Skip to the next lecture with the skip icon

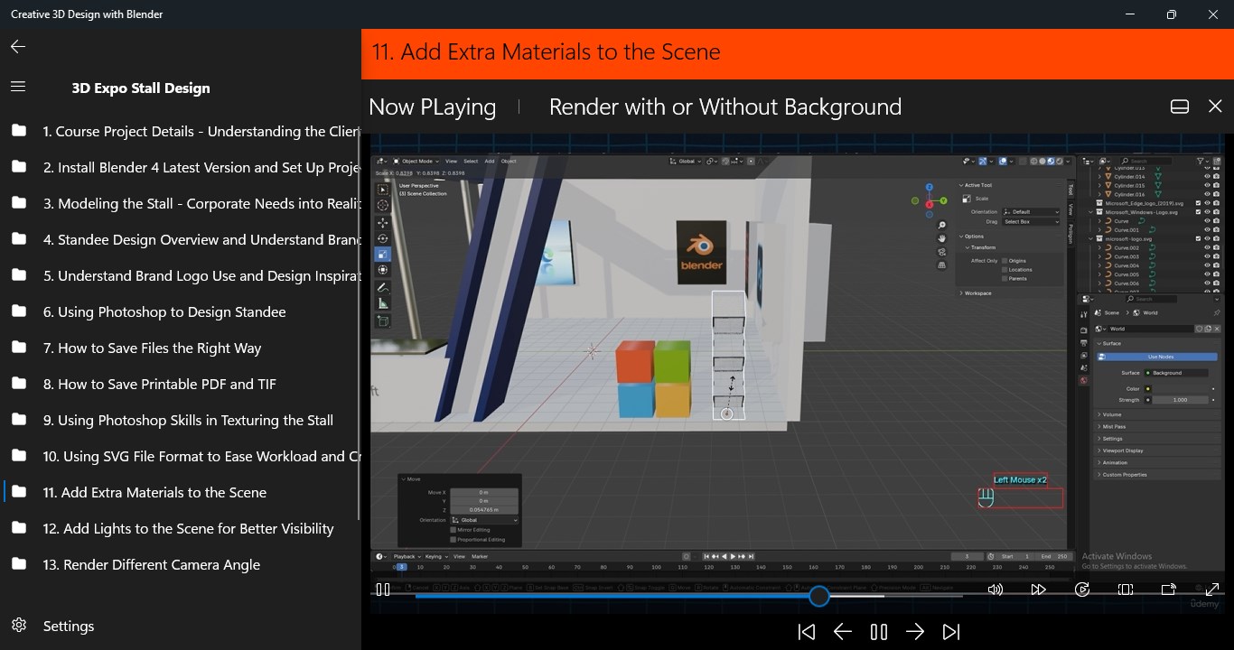coord(949,631)
